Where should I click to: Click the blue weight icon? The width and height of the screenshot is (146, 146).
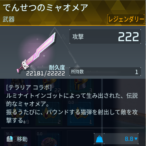[x=99, y=139]
